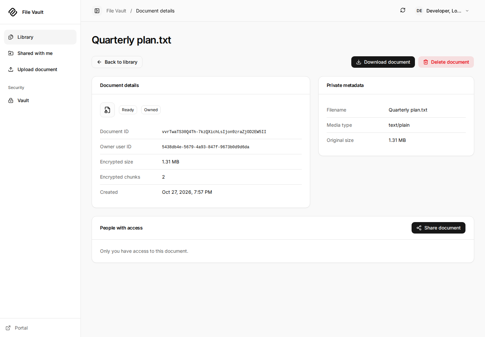The width and height of the screenshot is (485, 337).
Task: Open Vault security section
Action: coord(40,100)
